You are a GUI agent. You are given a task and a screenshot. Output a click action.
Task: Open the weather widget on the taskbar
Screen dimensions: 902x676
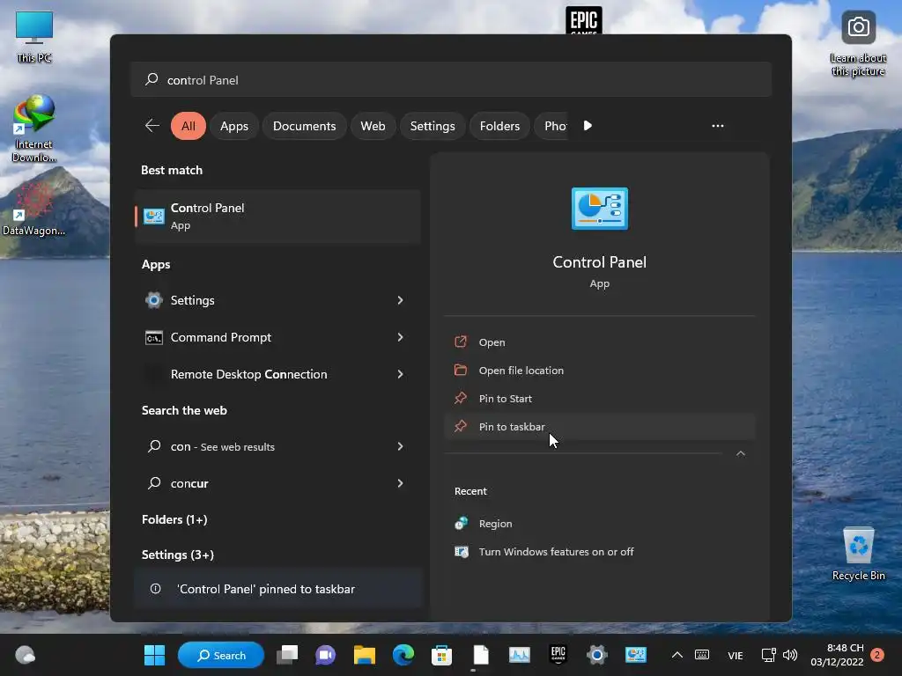25,655
